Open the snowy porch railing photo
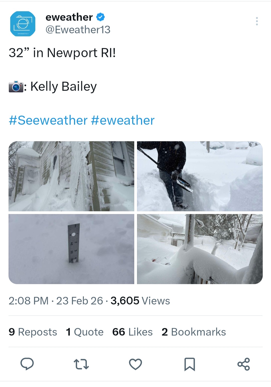 [200, 249]
